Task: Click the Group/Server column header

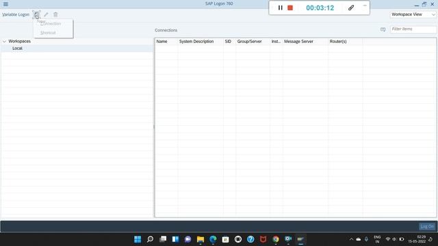Action: 253,41
